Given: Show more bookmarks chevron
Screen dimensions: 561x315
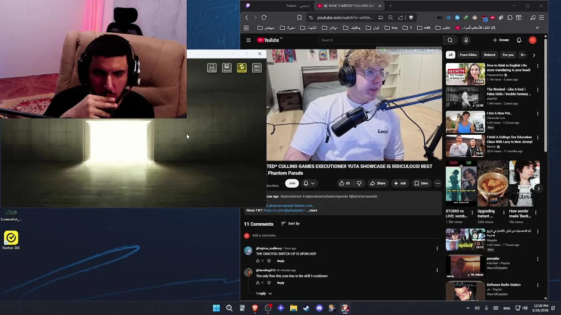Looking at the screenshot, I should point(537,28).
